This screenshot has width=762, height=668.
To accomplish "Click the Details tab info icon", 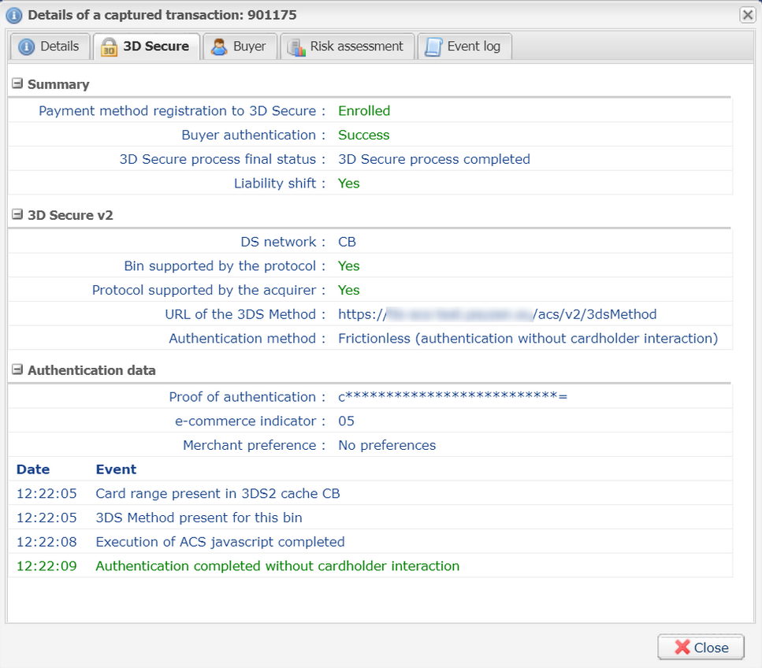I will (x=26, y=47).
